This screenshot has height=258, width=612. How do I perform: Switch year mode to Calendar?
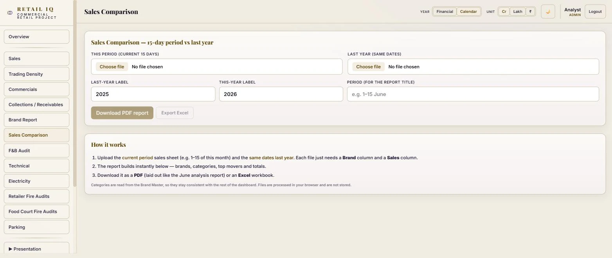[x=468, y=12]
